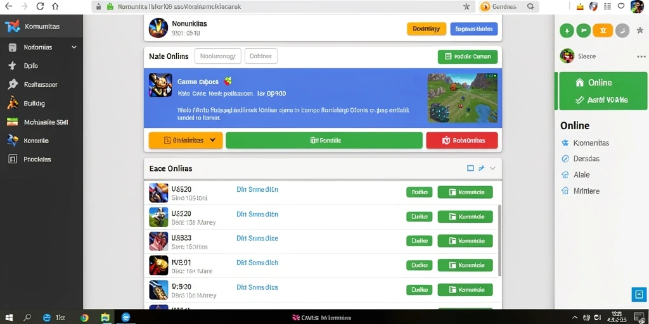The image size is (649, 324).
Task: Open Dirt Somsdlch link in IV801 row
Action: click(257, 263)
